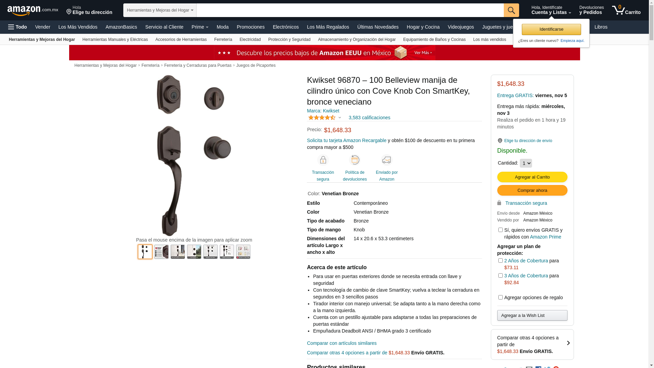654x368 pixels.
Task: Open the Cantidad quantity dropdown
Action: pos(526,163)
